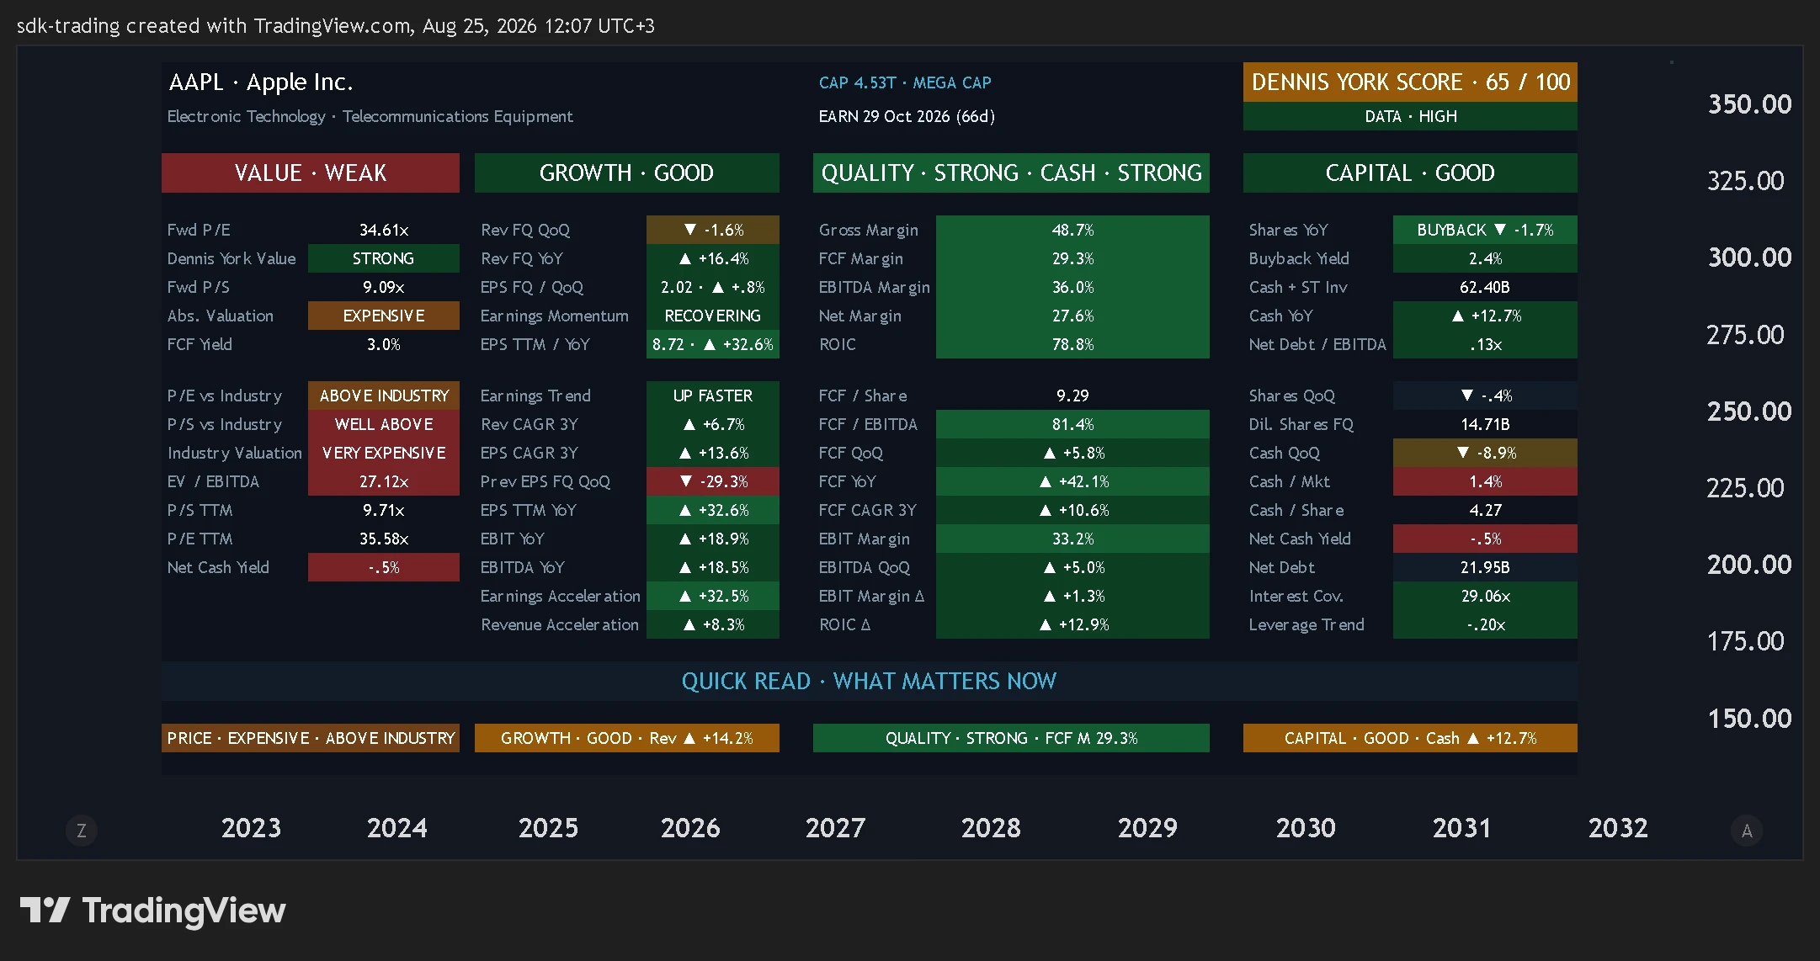The image size is (1820, 961).
Task: Click the FCF / Share 9.29 value
Action: [1072, 396]
